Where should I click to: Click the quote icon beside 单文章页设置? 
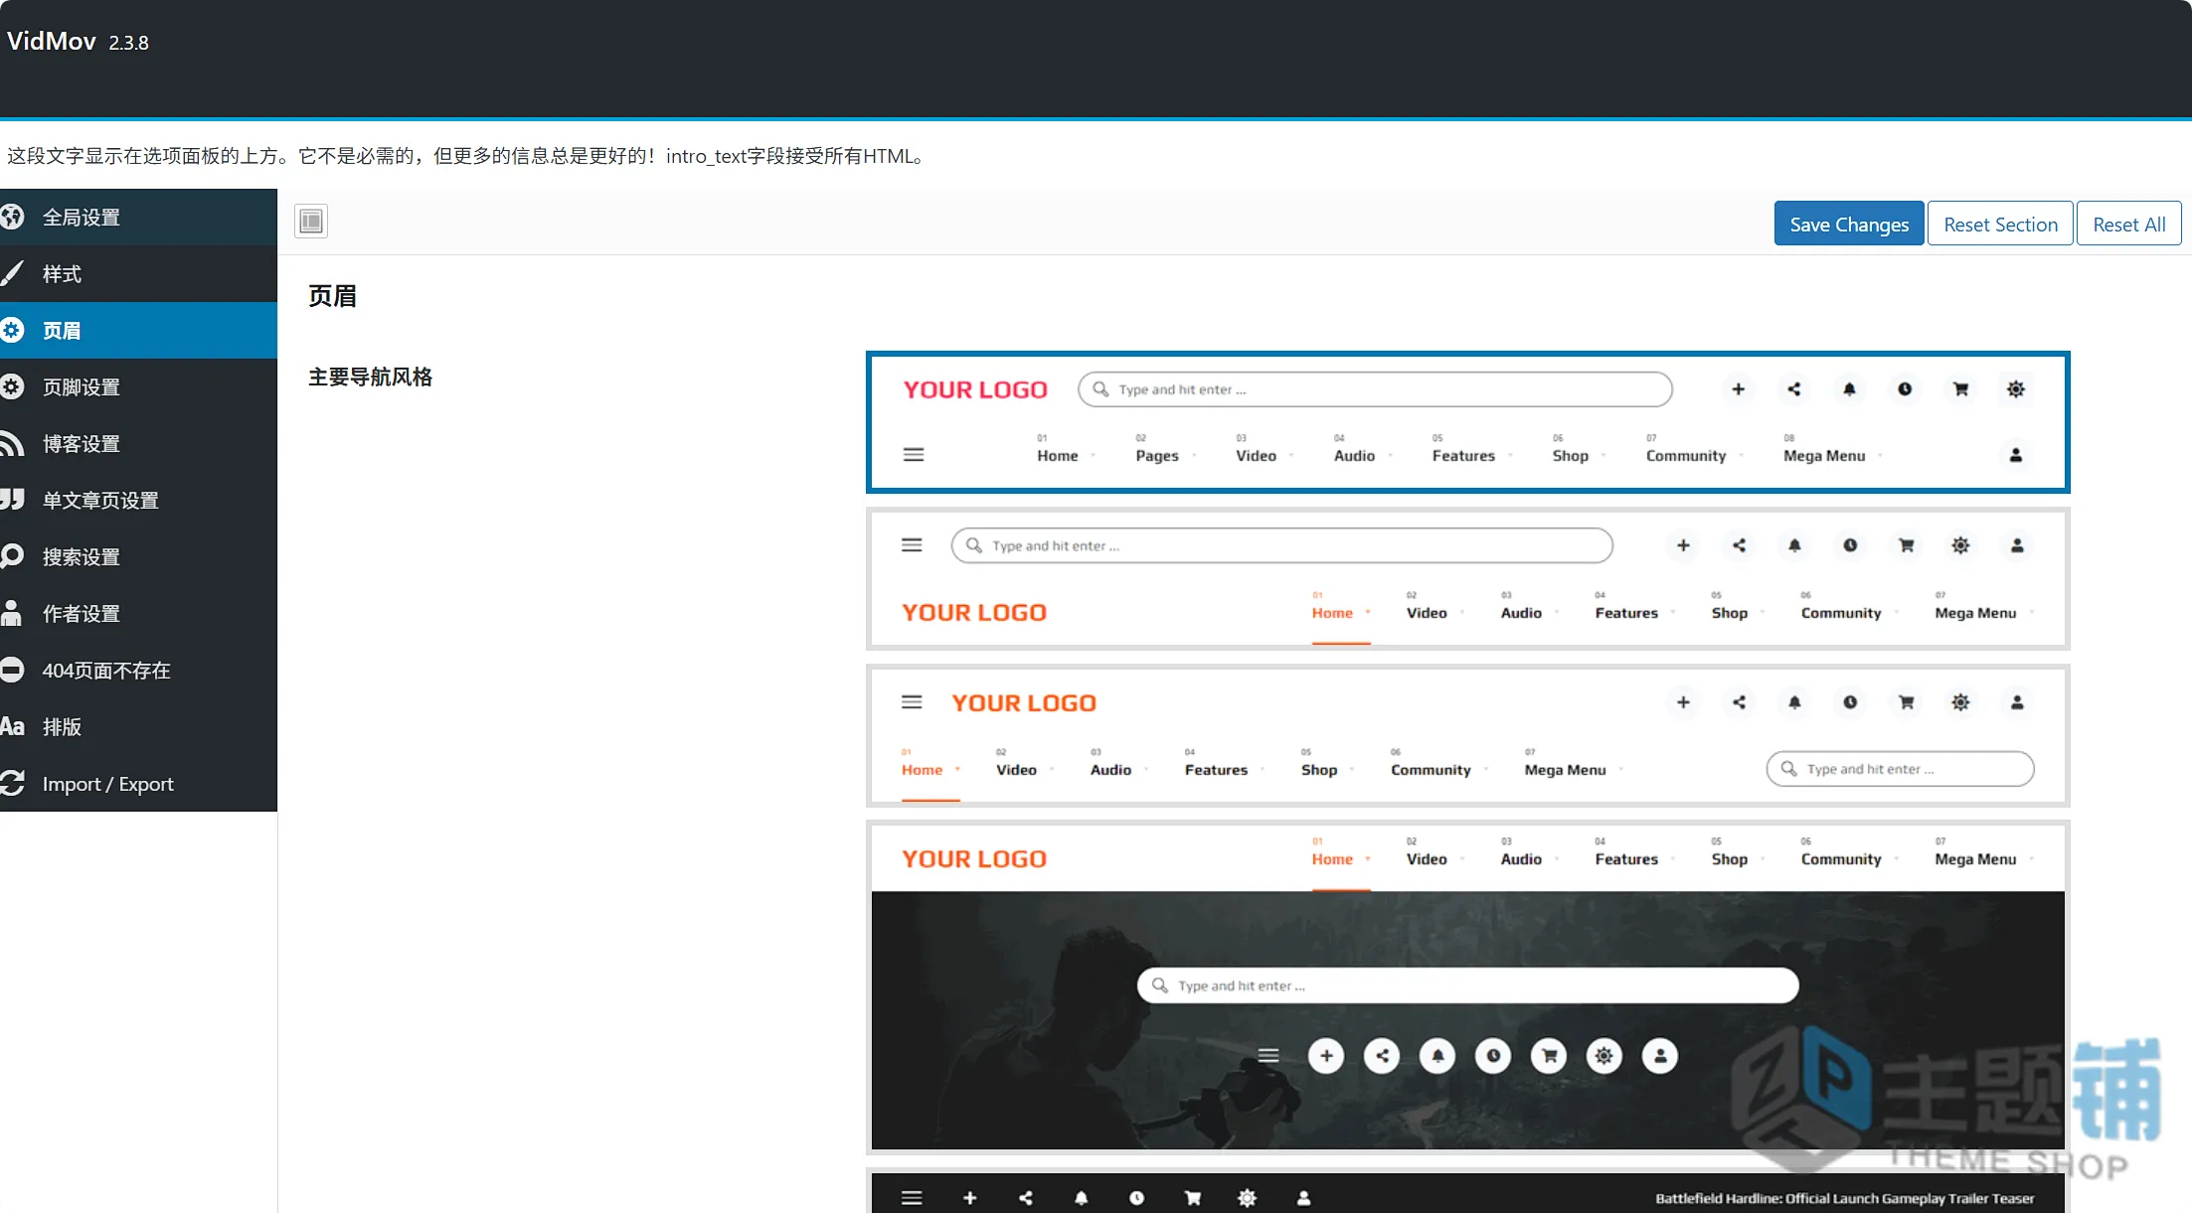tap(12, 500)
